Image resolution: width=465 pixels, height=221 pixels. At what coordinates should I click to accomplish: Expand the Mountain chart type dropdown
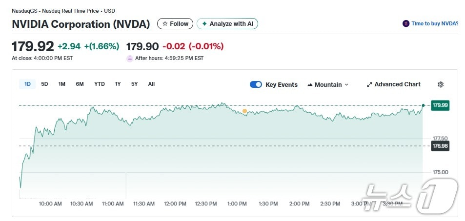pos(346,84)
